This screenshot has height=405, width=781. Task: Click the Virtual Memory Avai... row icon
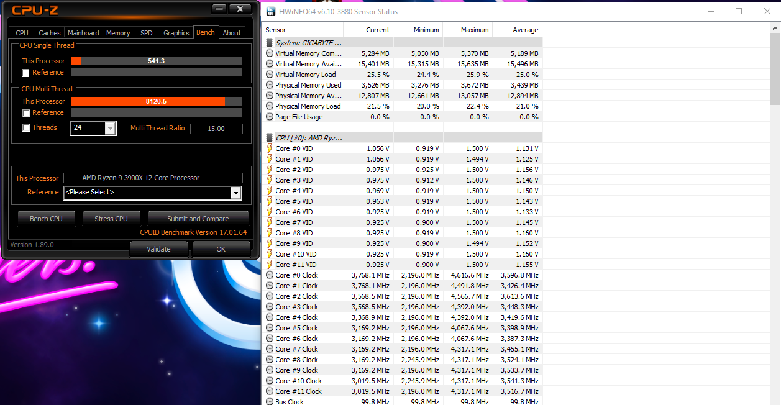[270, 64]
